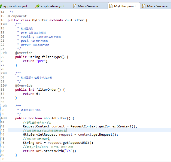The width and height of the screenshot is (171, 162).
Task: Collapse the filterType method at line 24
Action: pos(5,53)
